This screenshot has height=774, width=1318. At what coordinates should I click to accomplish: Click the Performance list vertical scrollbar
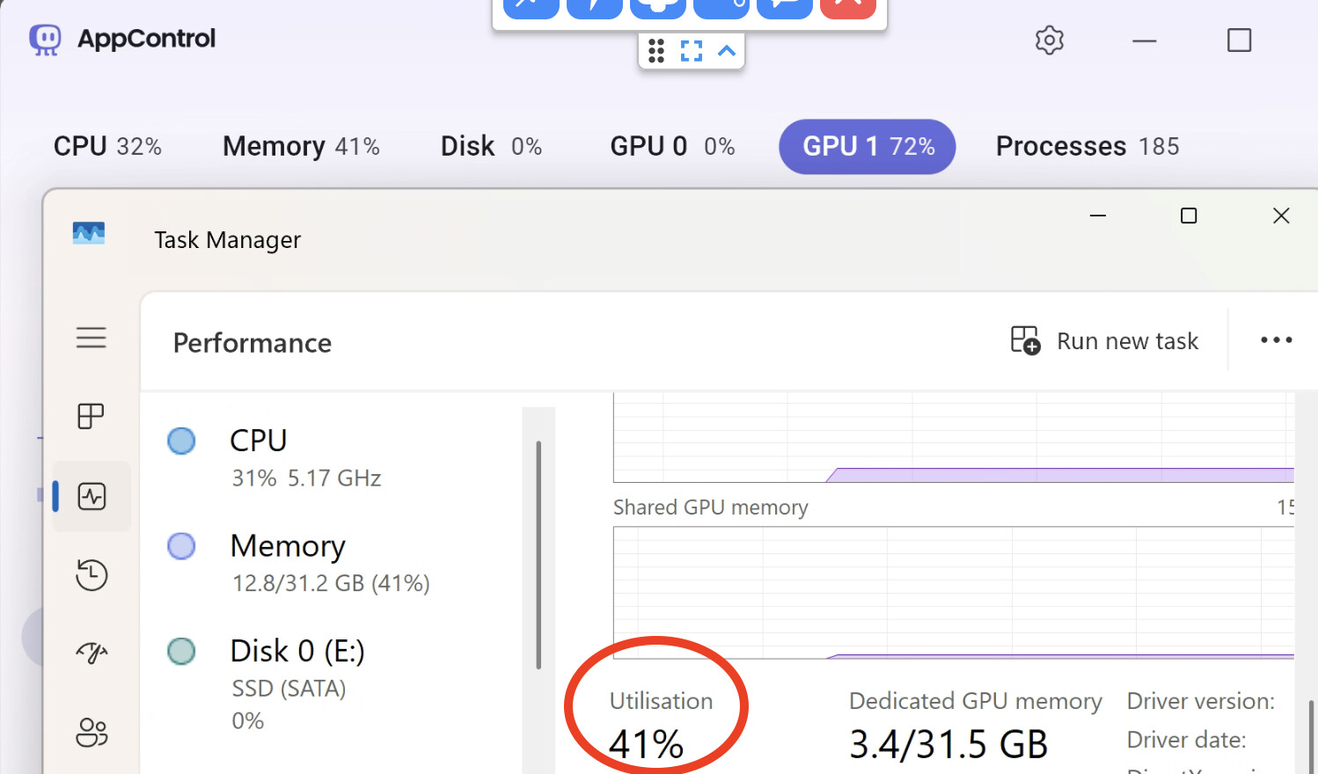click(538, 554)
